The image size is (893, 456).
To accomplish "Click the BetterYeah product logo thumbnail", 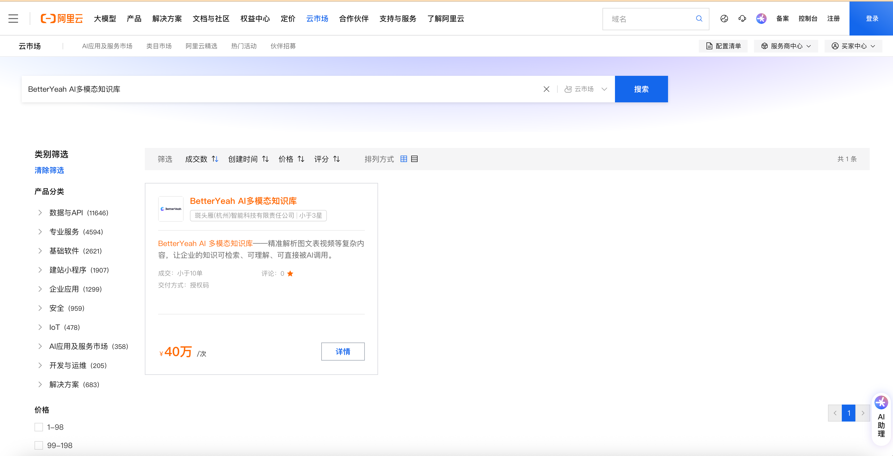I will [x=171, y=209].
